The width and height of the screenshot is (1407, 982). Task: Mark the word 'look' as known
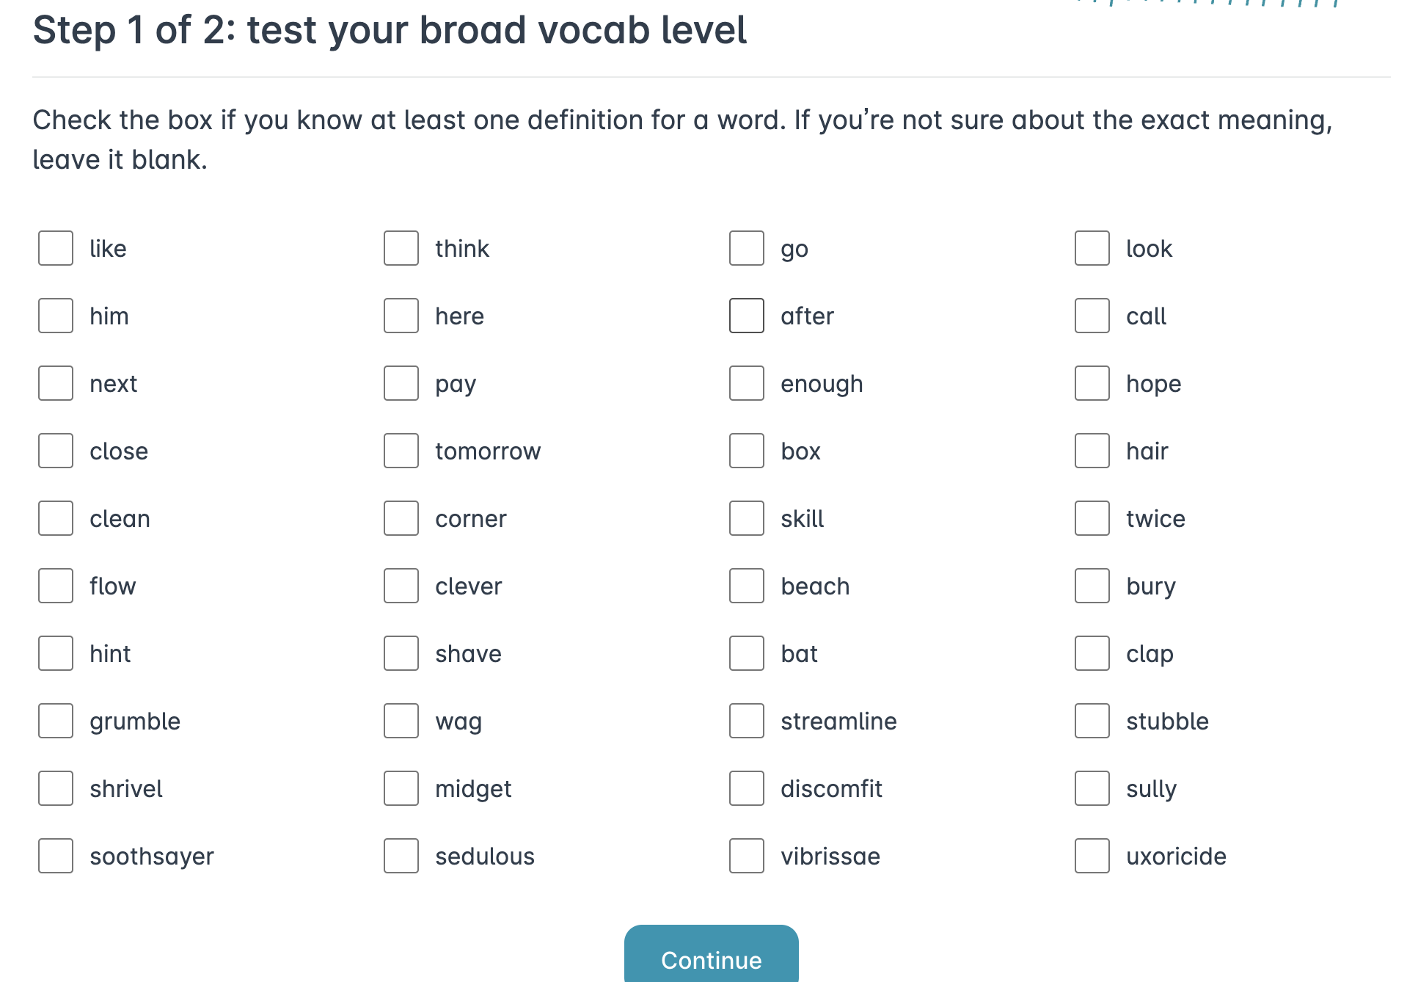point(1092,248)
